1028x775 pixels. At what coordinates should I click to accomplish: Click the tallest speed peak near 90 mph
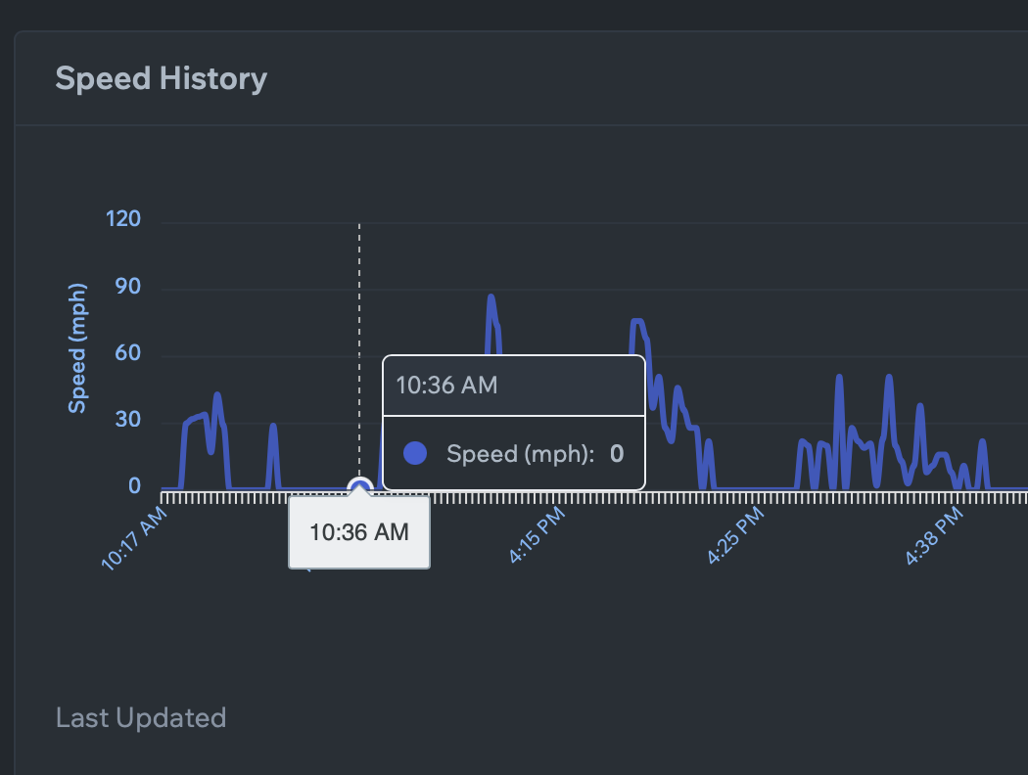(x=491, y=297)
